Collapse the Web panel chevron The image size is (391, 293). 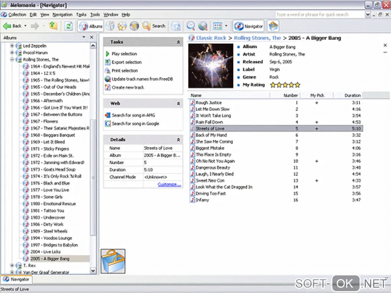click(178, 103)
